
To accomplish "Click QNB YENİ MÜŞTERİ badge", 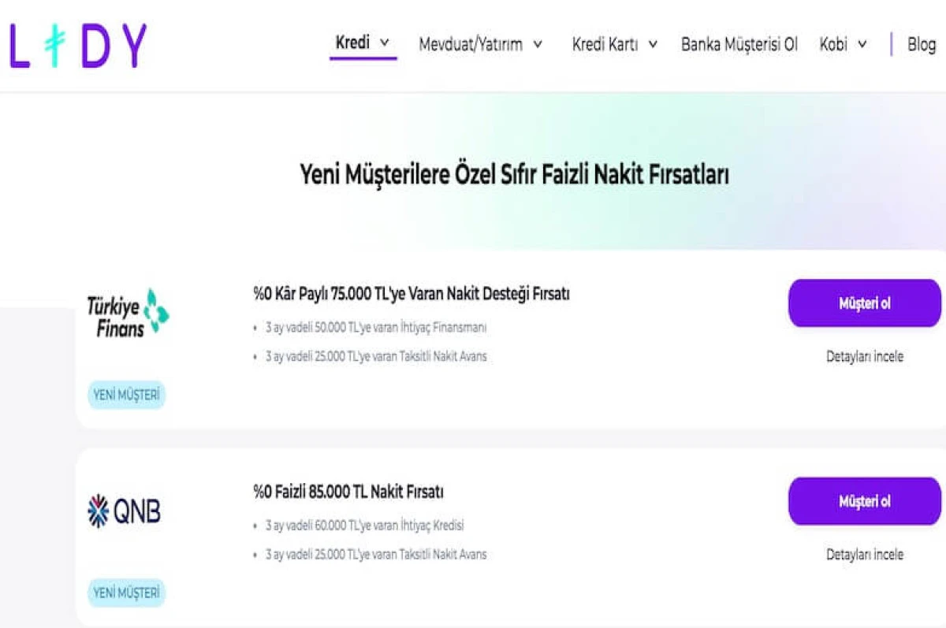I will point(126,593).
